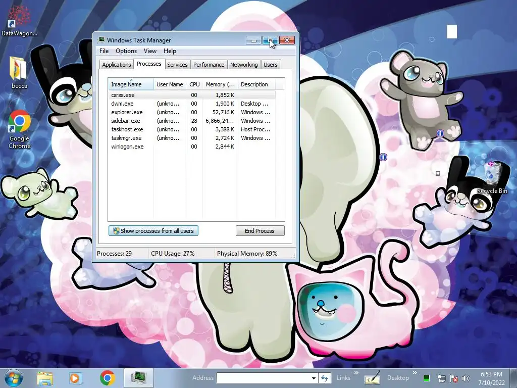Open Windows Explorer from the taskbar
The height and width of the screenshot is (388, 517).
click(45, 378)
